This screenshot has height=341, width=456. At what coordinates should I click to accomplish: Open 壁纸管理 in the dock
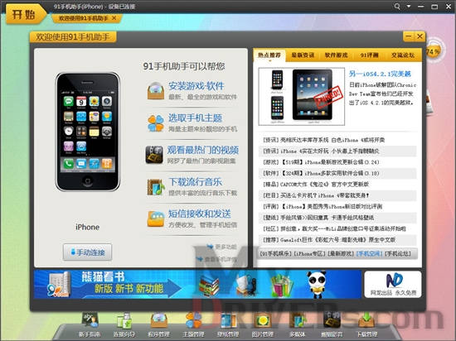pyautogui.click(x=228, y=325)
